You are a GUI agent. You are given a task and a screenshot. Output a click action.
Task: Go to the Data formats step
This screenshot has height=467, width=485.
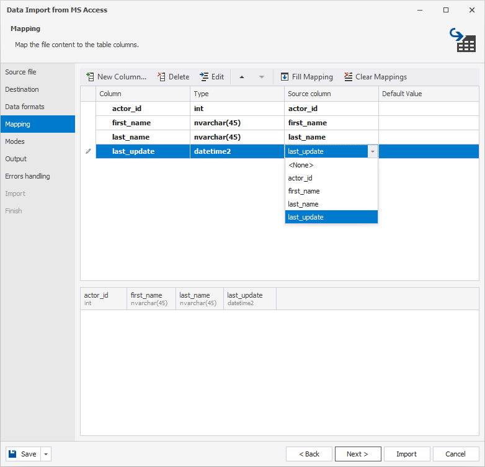[x=38, y=107]
